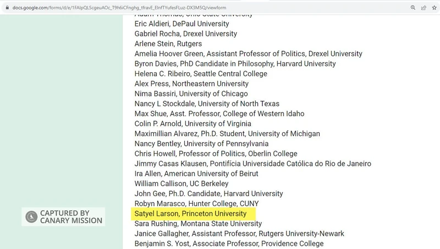Click the Maximillian Alvarez entry
This screenshot has height=249, width=440.
coord(227,133)
